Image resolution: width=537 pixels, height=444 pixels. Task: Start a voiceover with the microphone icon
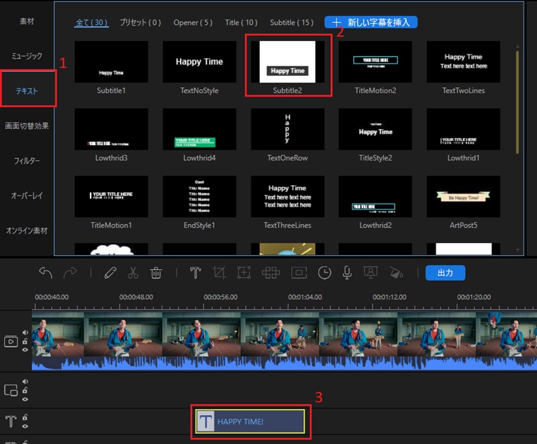(x=347, y=273)
